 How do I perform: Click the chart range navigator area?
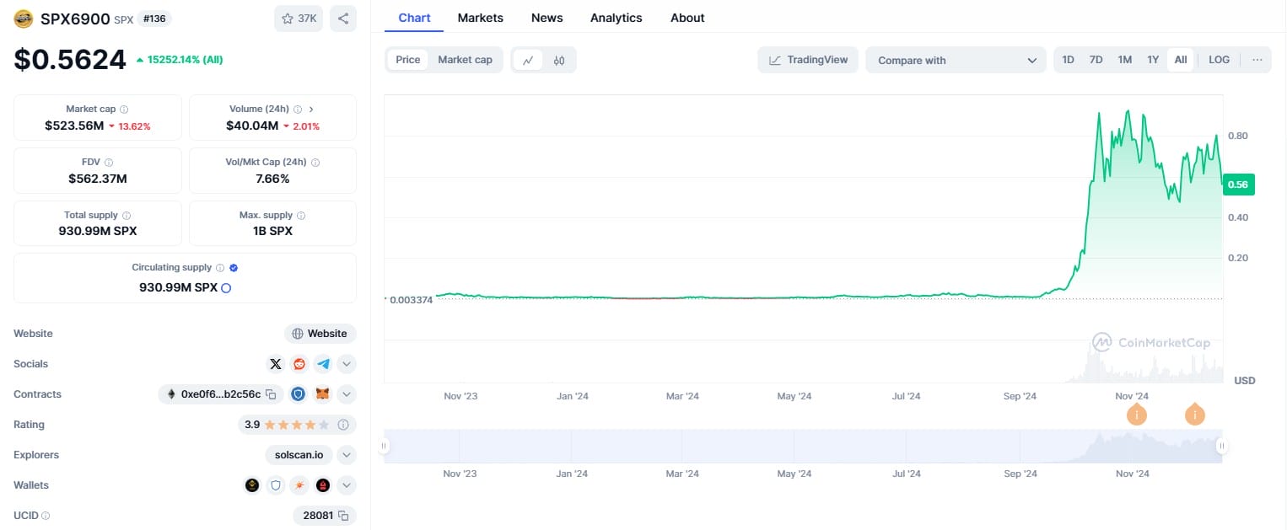803,447
